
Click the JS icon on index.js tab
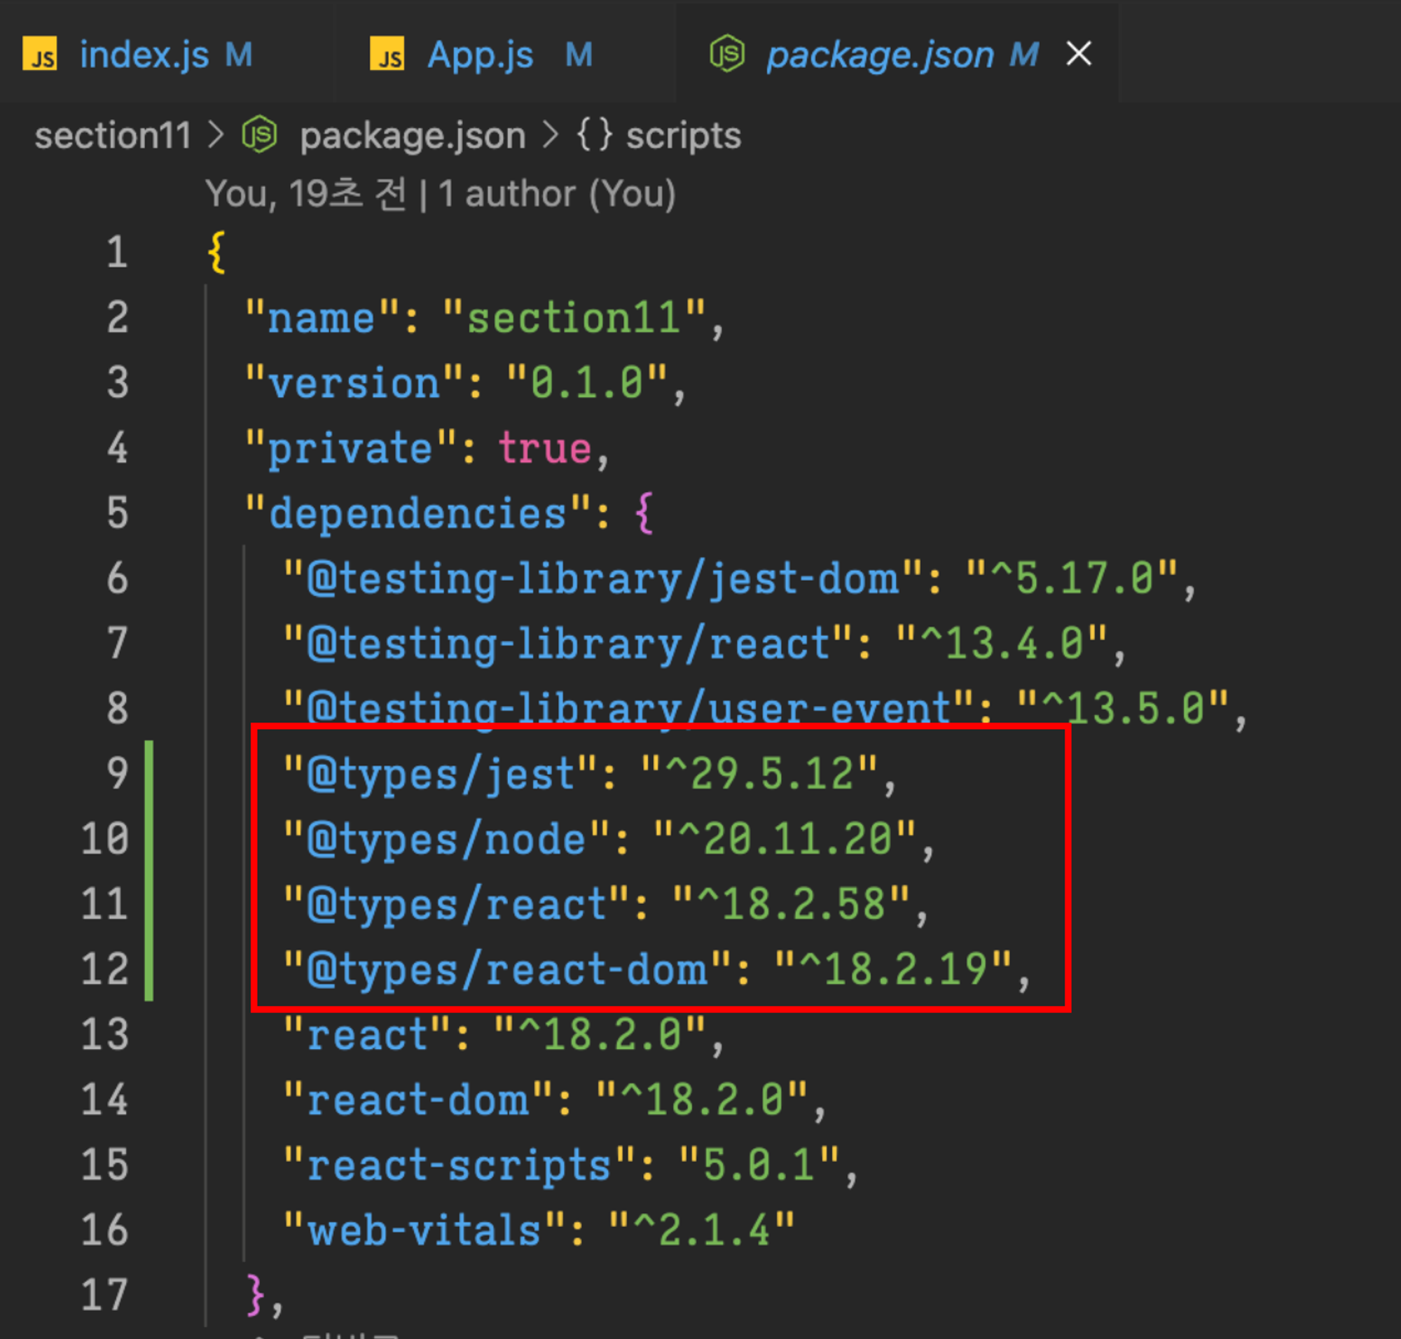coord(40,55)
